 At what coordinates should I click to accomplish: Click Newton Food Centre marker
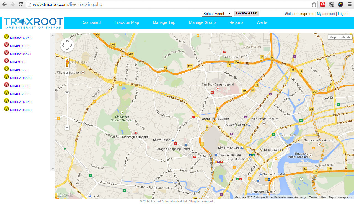tap(198, 119)
